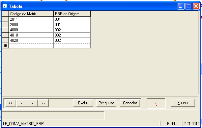The height and width of the screenshot is (128, 202).
Task: Go to previous record with < button
Action: click(x=22, y=103)
